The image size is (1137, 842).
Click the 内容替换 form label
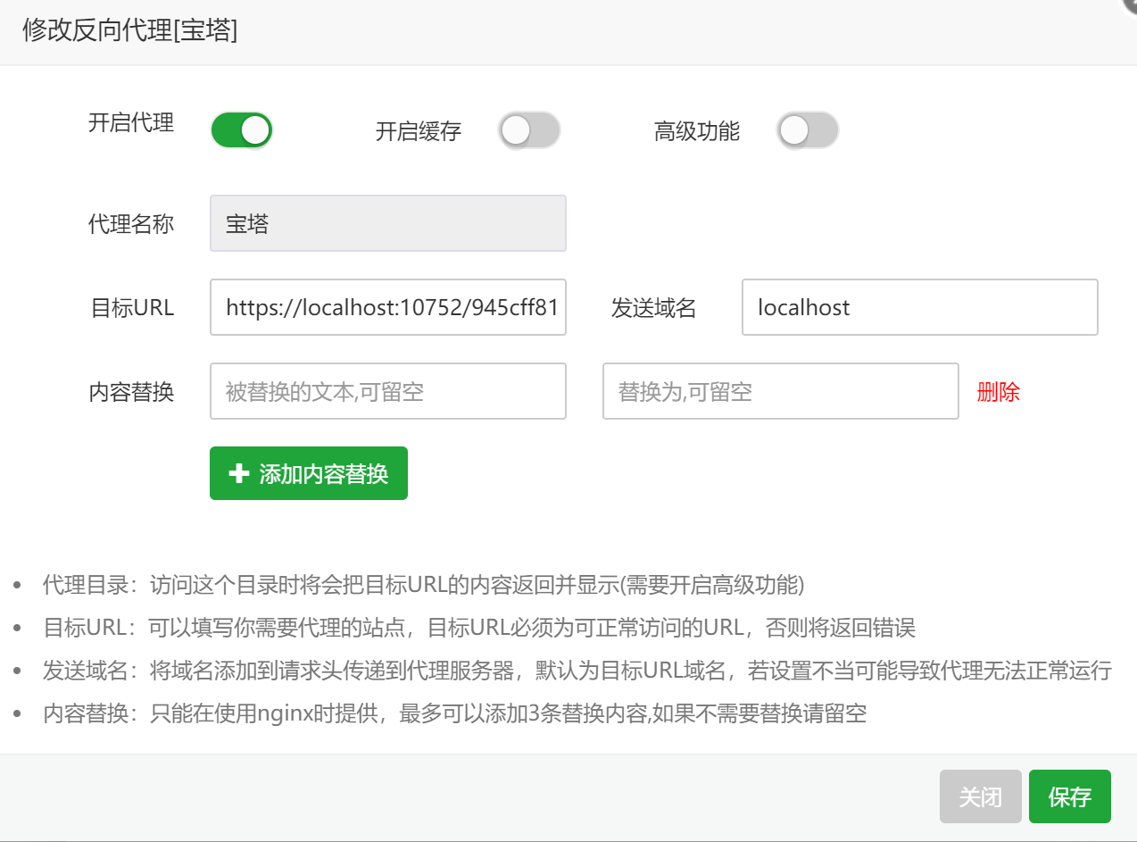click(131, 391)
